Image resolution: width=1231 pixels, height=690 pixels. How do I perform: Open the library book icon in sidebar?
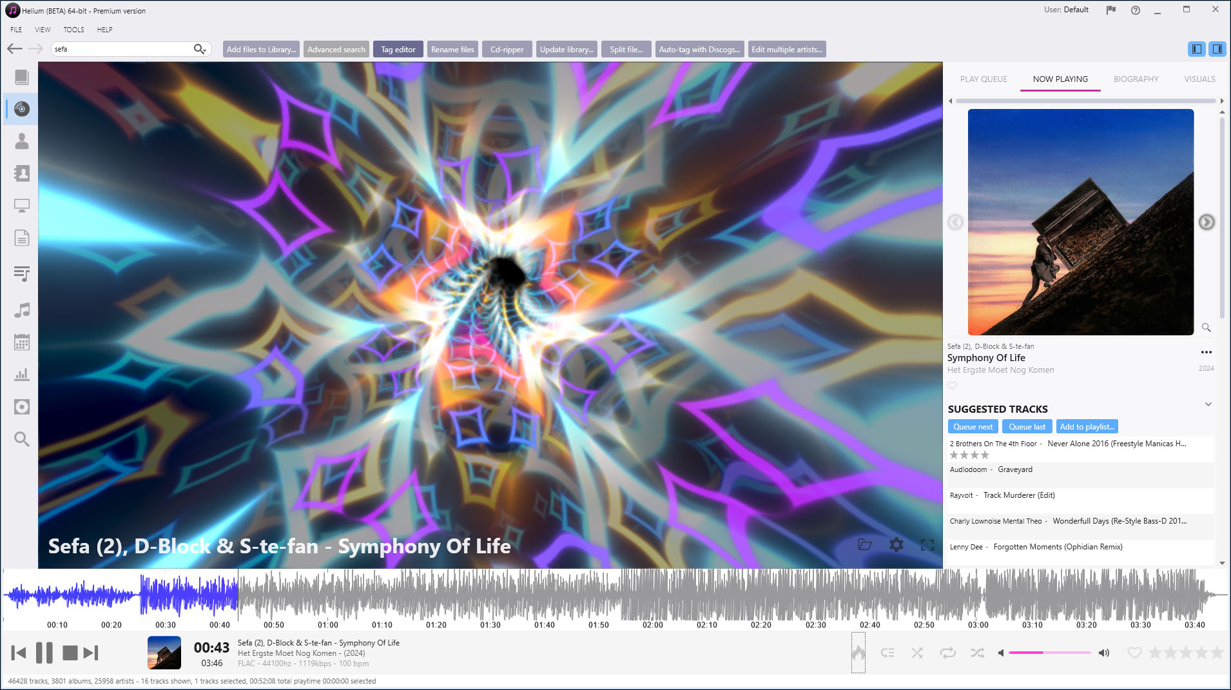(x=22, y=77)
